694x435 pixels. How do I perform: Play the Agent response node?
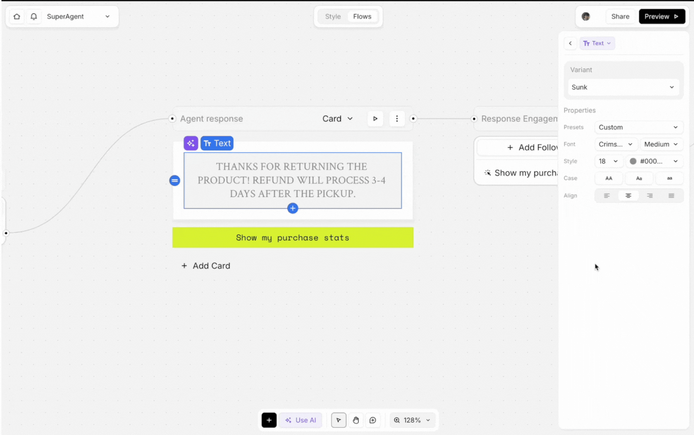[375, 119]
